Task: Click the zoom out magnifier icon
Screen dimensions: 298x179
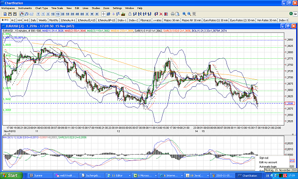Action: 189,14
